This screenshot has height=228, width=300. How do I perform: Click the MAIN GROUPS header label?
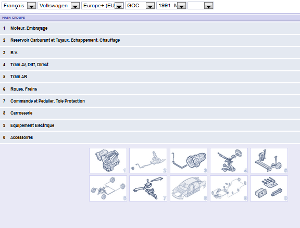point(14,18)
